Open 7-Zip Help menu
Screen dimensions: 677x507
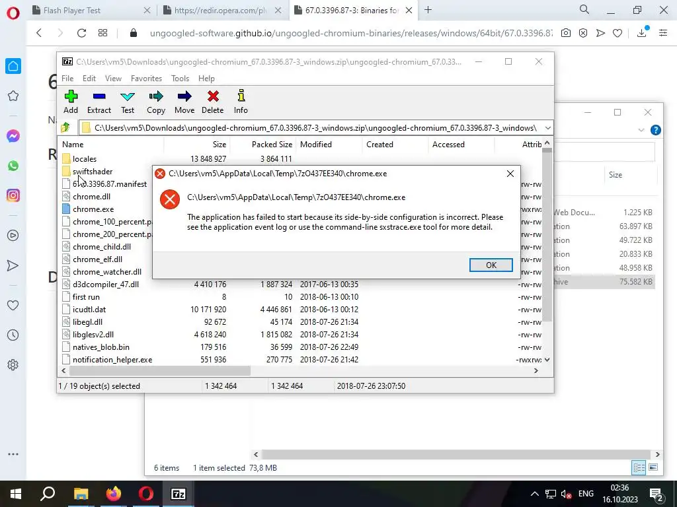206,79
